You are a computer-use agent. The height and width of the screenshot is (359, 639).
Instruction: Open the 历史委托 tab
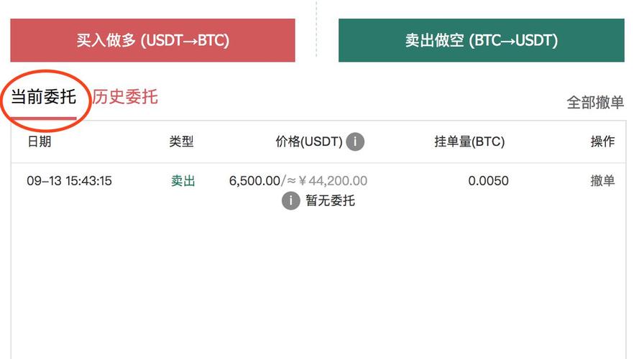[x=125, y=97]
